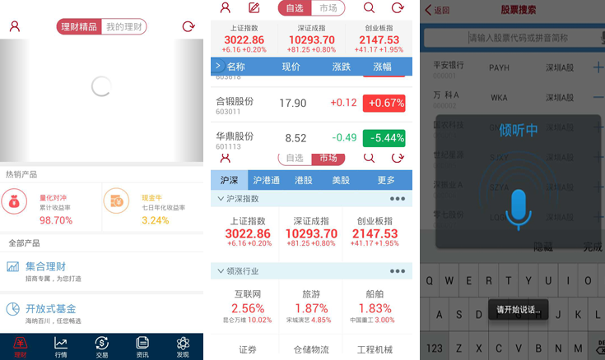Expand columns via arrow beside 名称
605x360 pixels.
[218, 66]
